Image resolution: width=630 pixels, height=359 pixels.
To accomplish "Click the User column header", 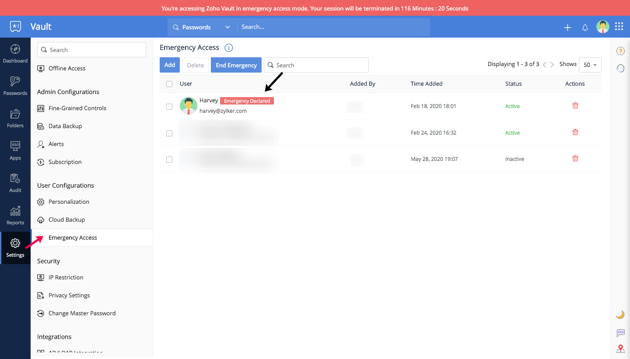I will click(x=186, y=84).
